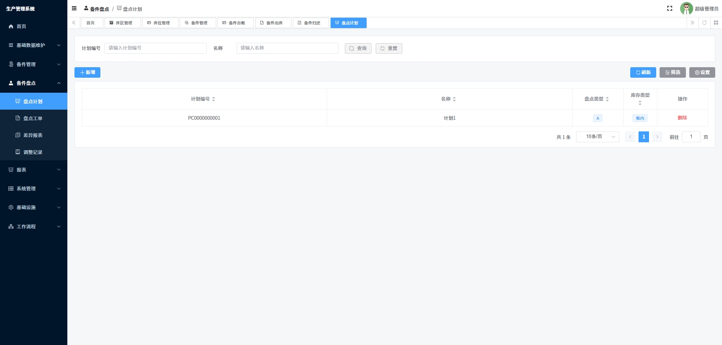This screenshot has height=345, width=722.
Task: Expand 报表 sidebar menu
Action: point(33,170)
